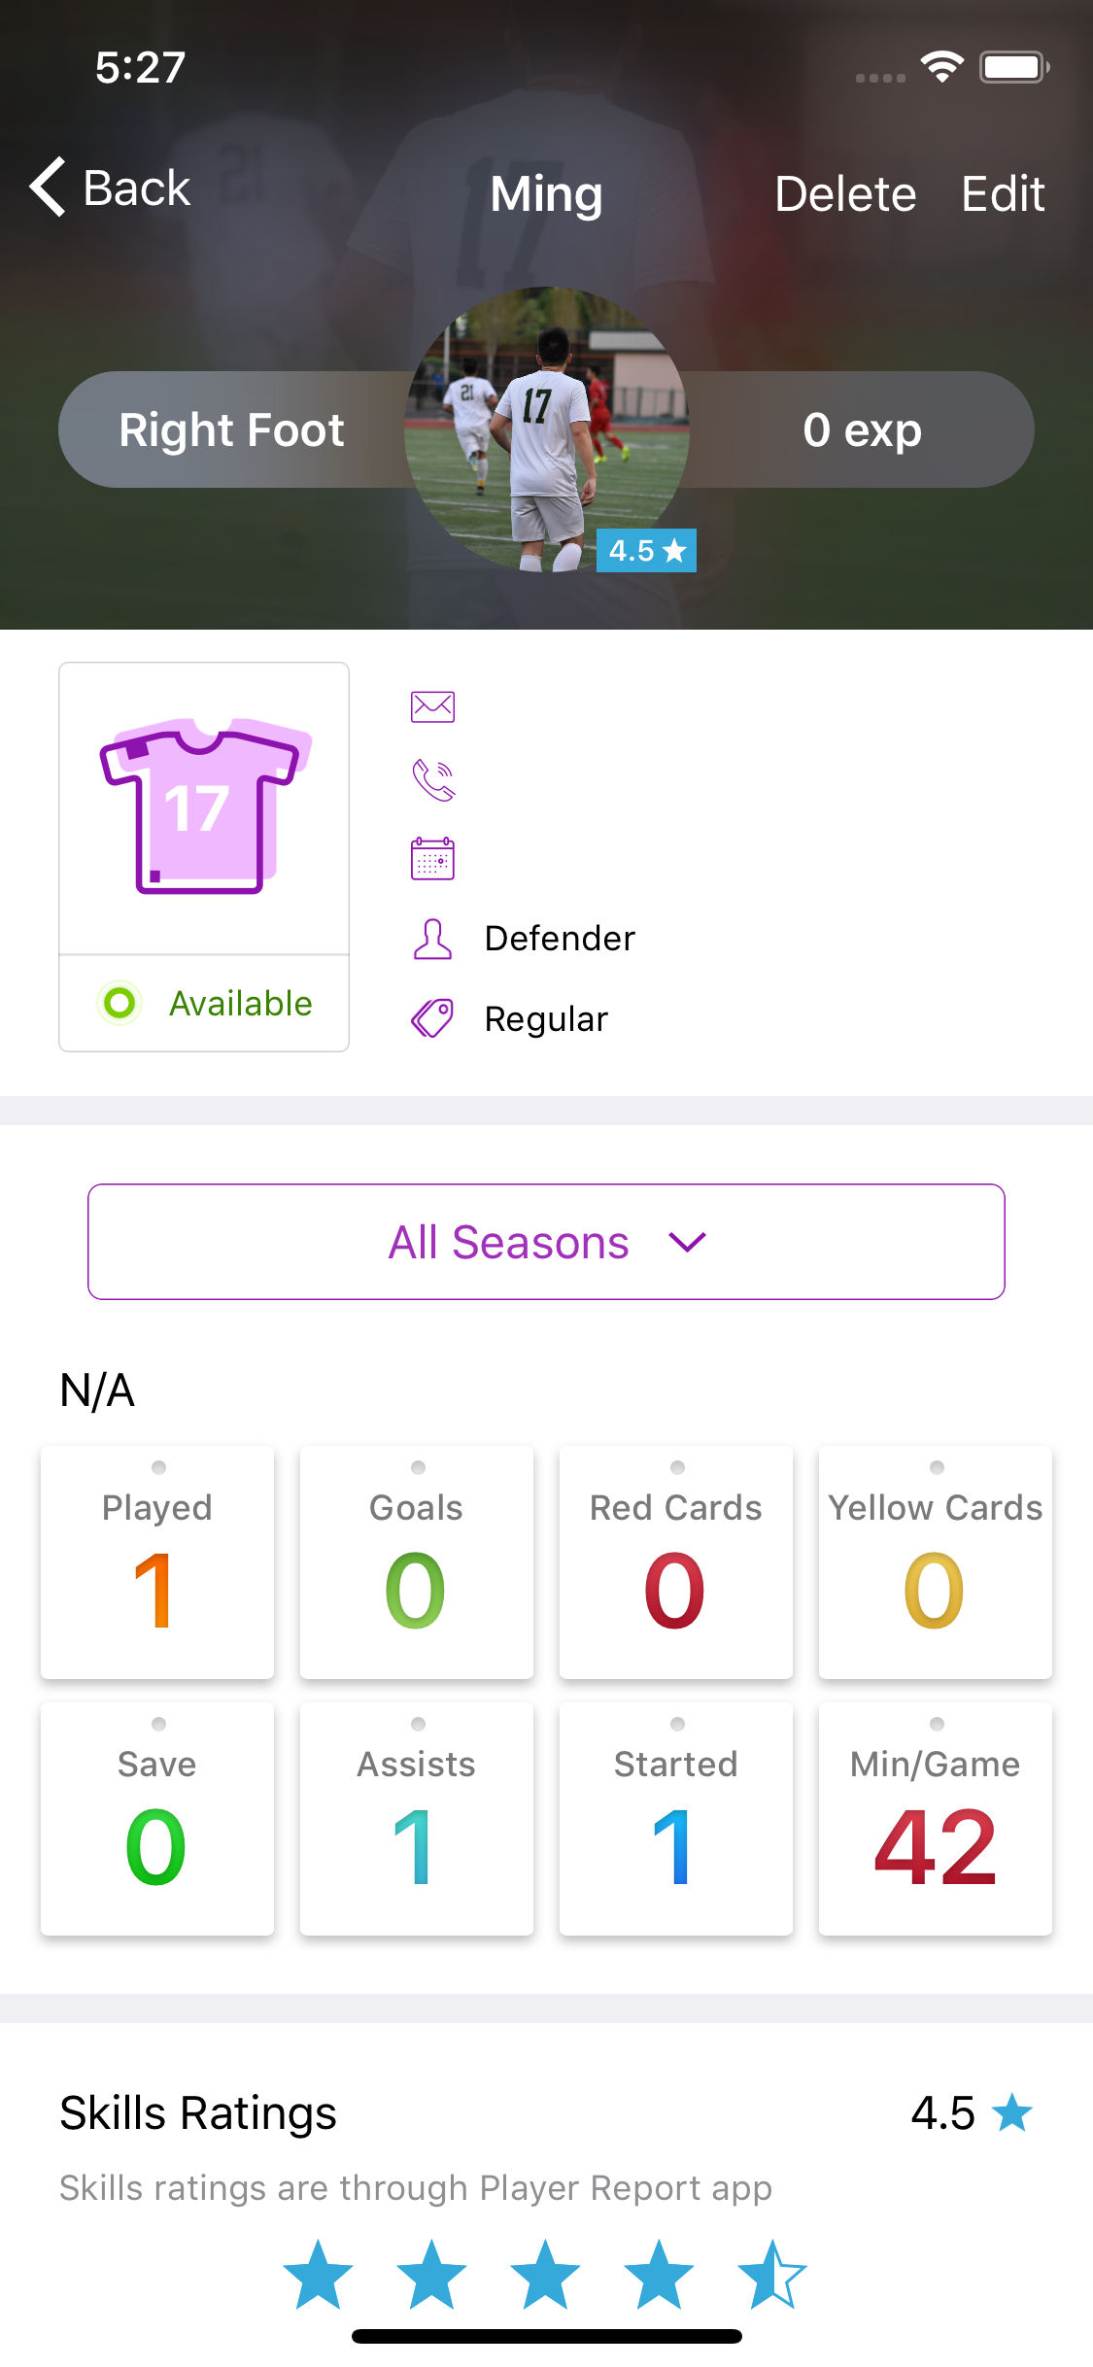Tap the email envelope icon

(432, 706)
